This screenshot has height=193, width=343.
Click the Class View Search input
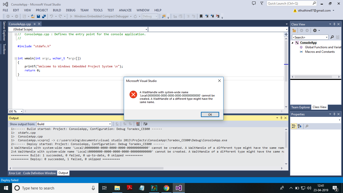(x=308, y=37)
